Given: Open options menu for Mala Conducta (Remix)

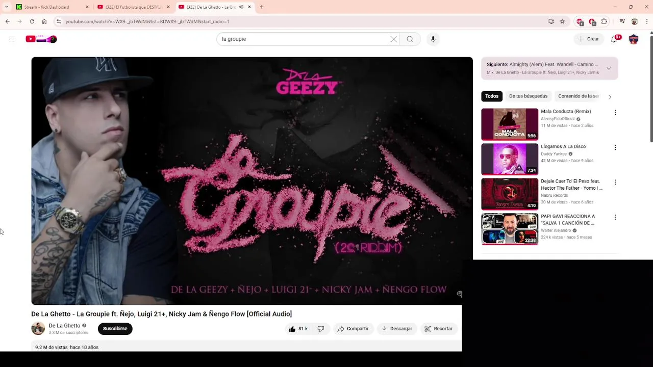Looking at the screenshot, I should [615, 112].
